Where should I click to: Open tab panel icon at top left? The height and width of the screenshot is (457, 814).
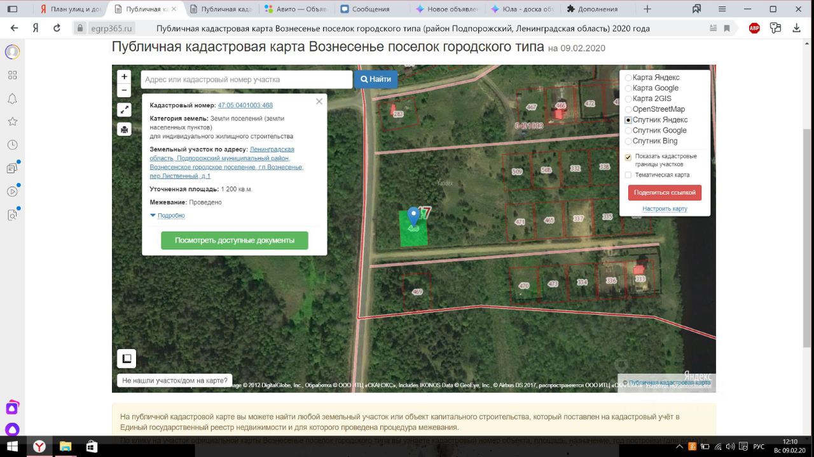pos(12,9)
